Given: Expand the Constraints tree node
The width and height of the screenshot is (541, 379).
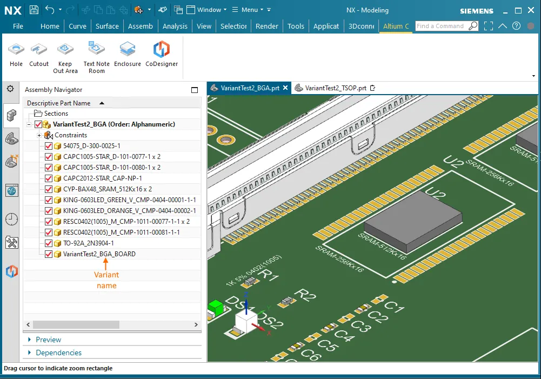Looking at the screenshot, I should (39, 135).
